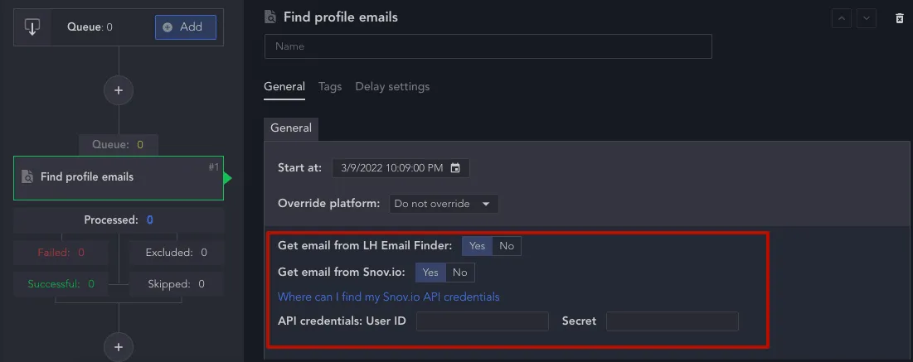Click the move action down arrow

[867, 18]
